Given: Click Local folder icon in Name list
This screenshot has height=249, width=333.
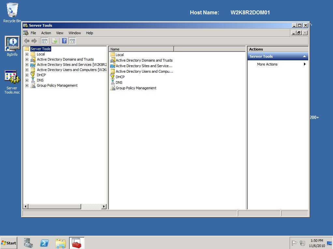Looking at the screenshot, I should click(x=112, y=55).
